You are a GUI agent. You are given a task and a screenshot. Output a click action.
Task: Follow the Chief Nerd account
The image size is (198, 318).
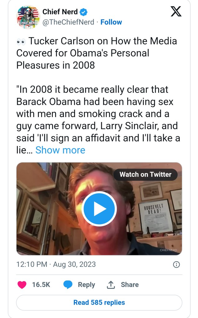pyautogui.click(x=111, y=22)
